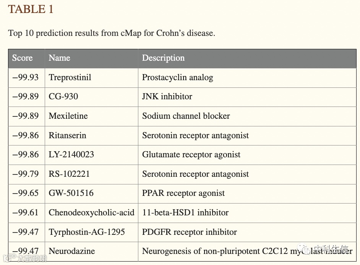
Task: Click the Score column header
Action: tap(22, 58)
